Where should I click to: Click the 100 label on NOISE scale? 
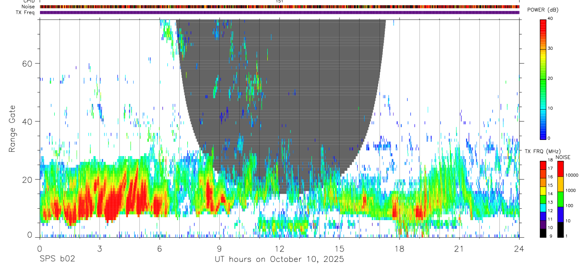569,205
